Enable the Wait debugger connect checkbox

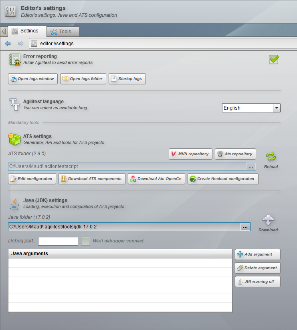coord(86,241)
